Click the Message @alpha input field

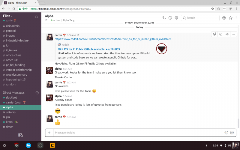(x=138, y=133)
